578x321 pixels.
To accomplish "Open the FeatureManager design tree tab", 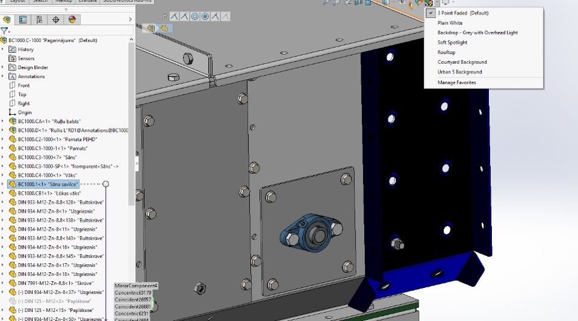I will coord(7,19).
